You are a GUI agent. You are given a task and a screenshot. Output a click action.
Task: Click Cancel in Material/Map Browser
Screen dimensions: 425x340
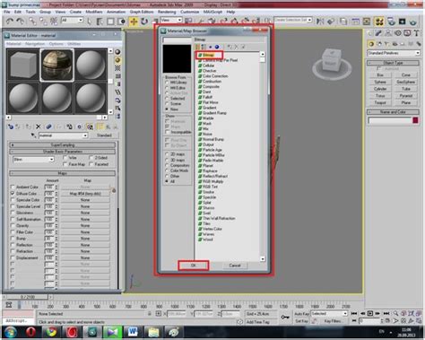click(235, 266)
